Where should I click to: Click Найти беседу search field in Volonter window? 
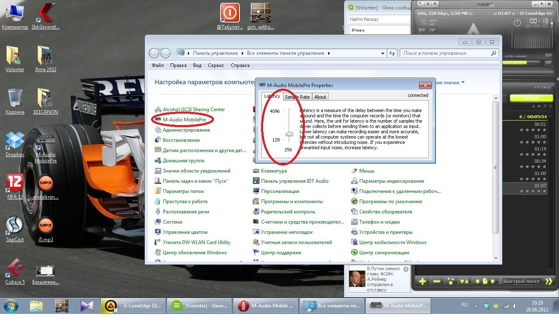click(379, 19)
